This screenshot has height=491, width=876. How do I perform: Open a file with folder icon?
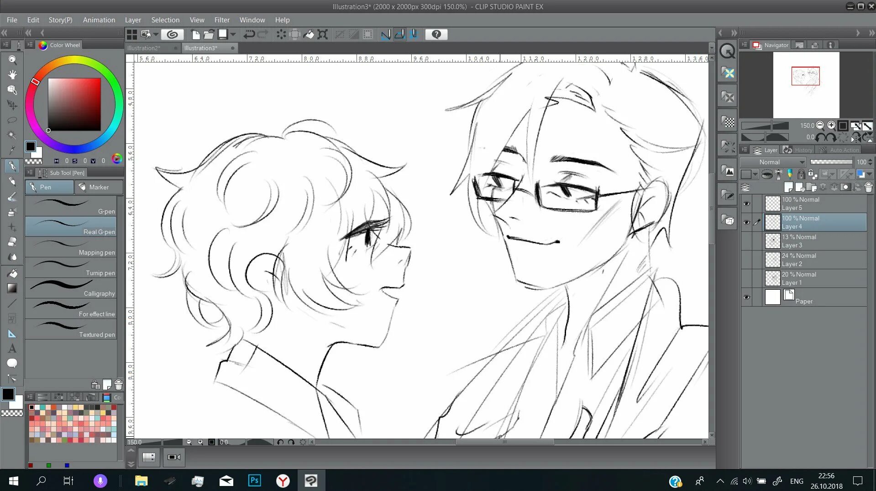(x=209, y=34)
